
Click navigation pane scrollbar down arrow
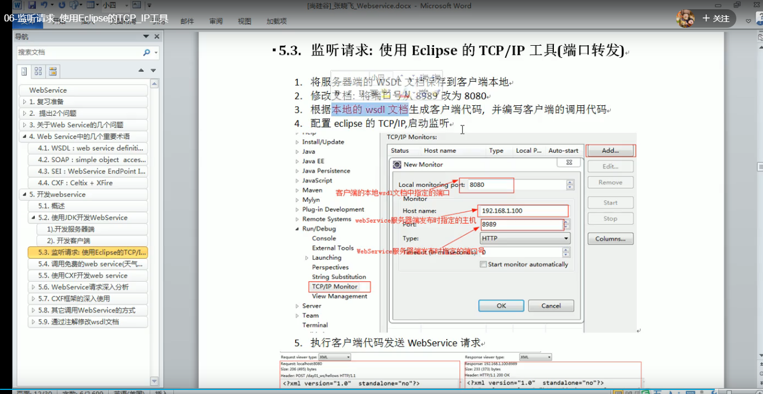(x=154, y=381)
